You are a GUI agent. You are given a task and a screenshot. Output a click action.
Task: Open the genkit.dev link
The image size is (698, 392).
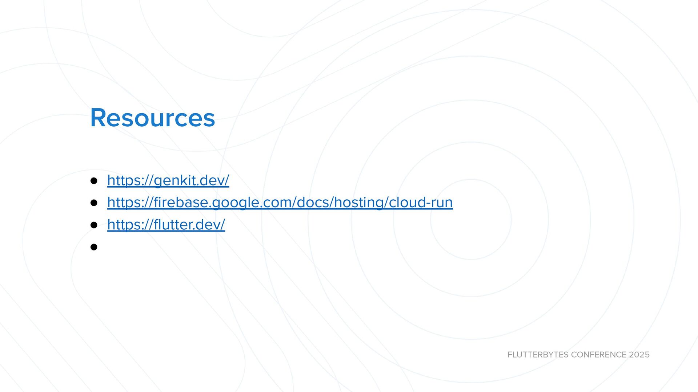coord(168,180)
